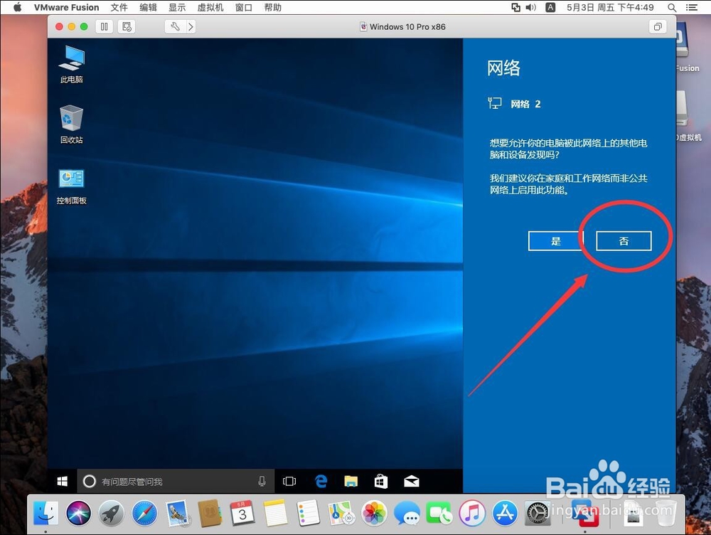Open the VMware Fusion 显示 menu
The width and height of the screenshot is (711, 535).
[178, 7]
